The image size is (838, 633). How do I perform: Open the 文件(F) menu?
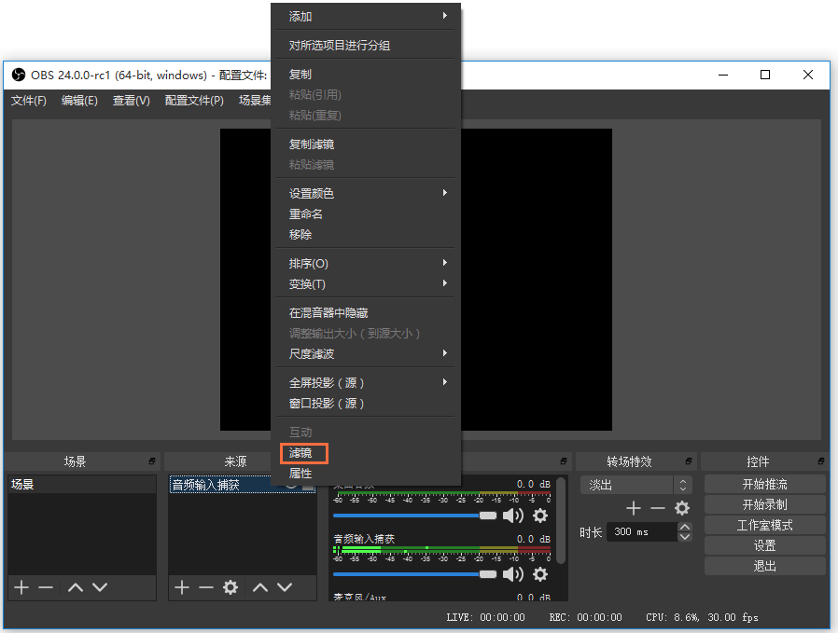pos(28,101)
